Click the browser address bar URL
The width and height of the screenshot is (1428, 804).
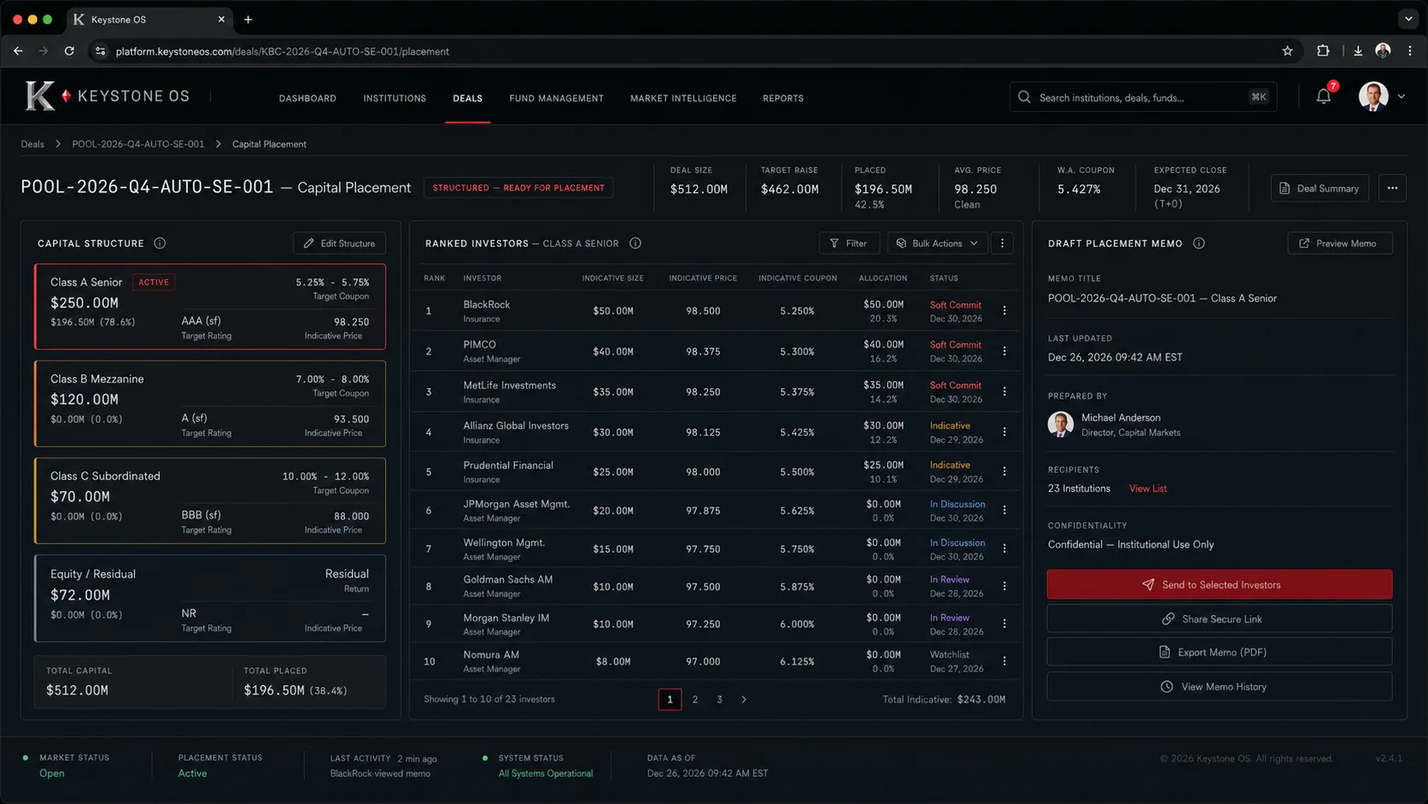click(x=283, y=51)
